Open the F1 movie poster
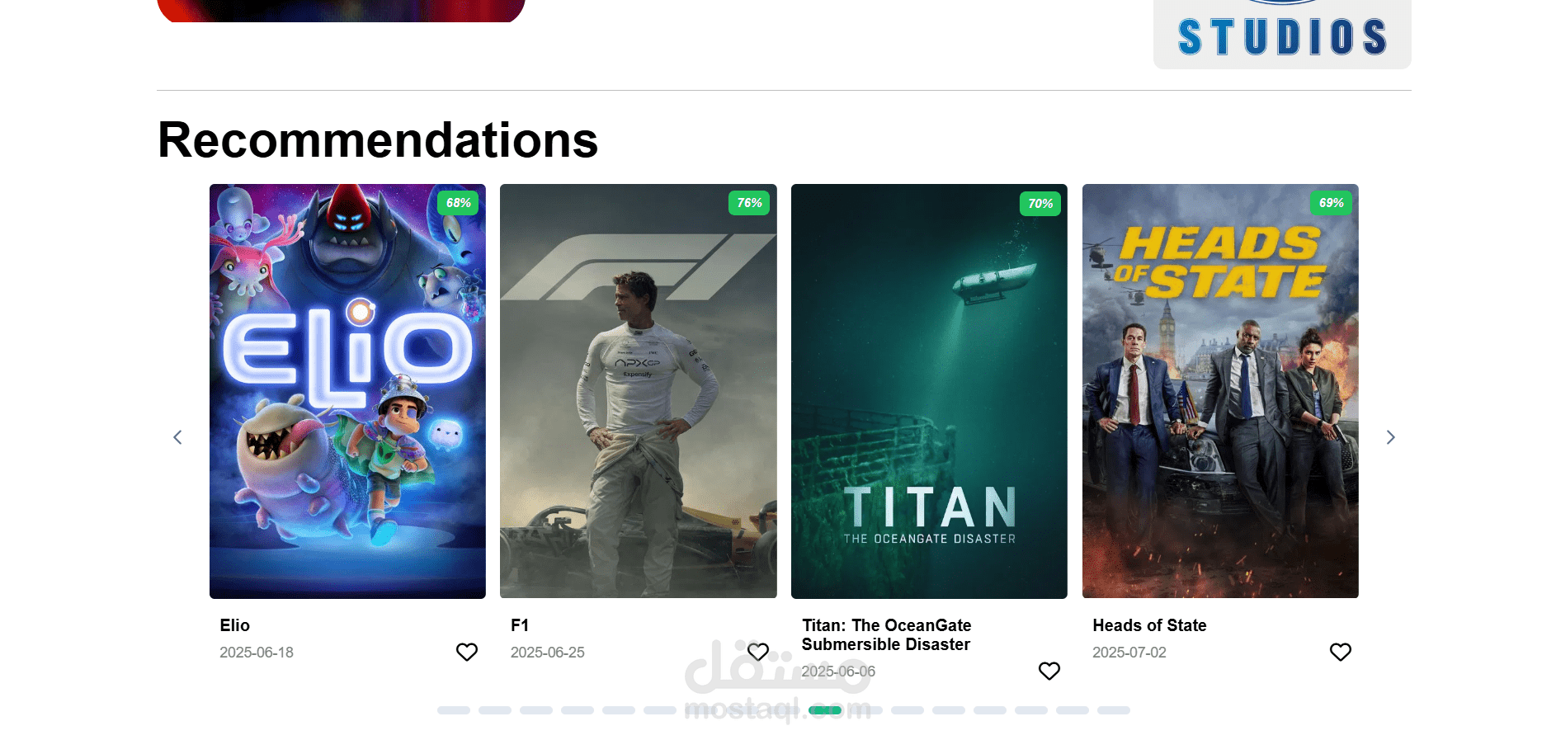The width and height of the screenshot is (1556, 740). point(639,391)
